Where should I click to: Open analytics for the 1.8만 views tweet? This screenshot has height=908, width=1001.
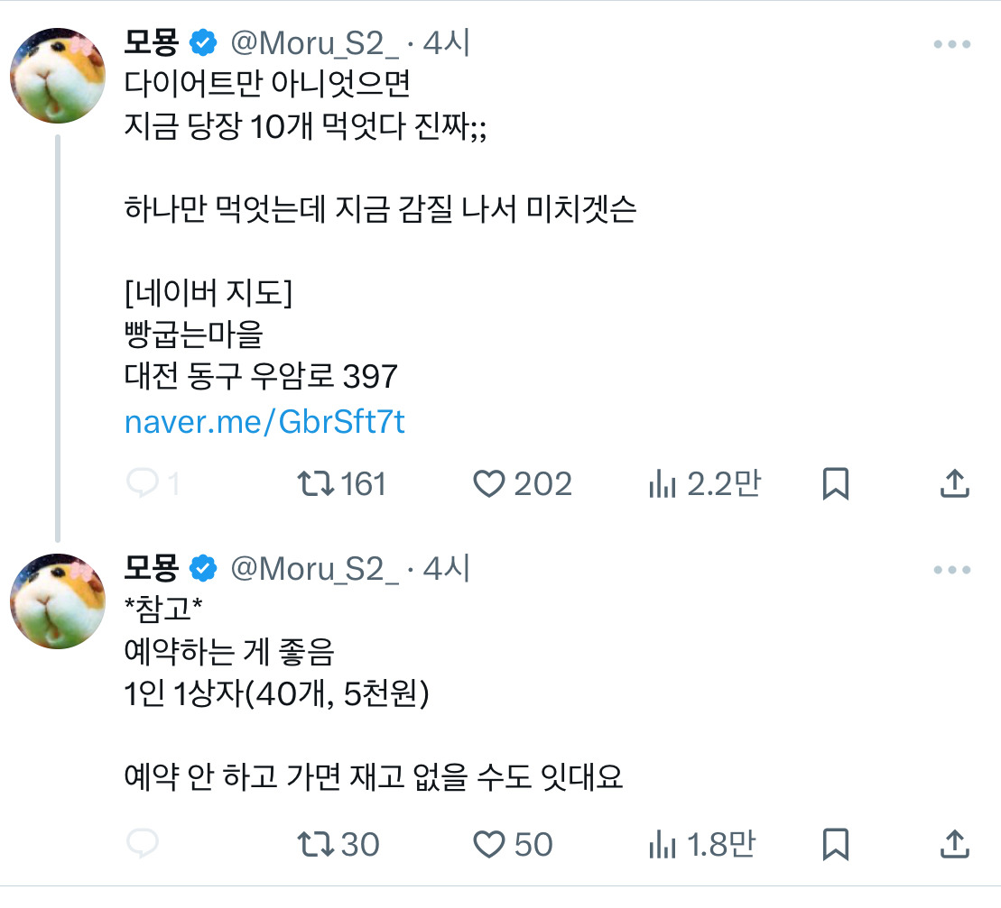[x=664, y=844]
